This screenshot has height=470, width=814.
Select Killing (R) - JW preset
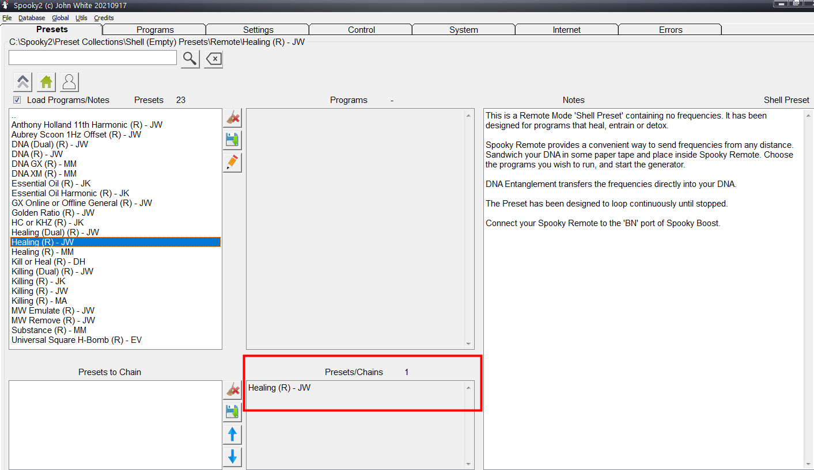40,291
